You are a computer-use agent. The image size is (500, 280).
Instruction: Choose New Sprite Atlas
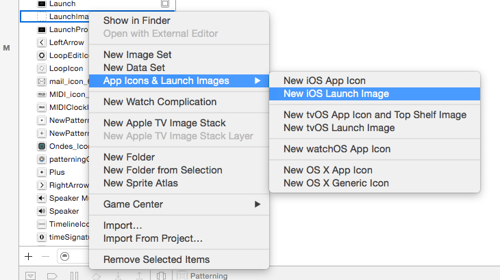[x=140, y=183]
